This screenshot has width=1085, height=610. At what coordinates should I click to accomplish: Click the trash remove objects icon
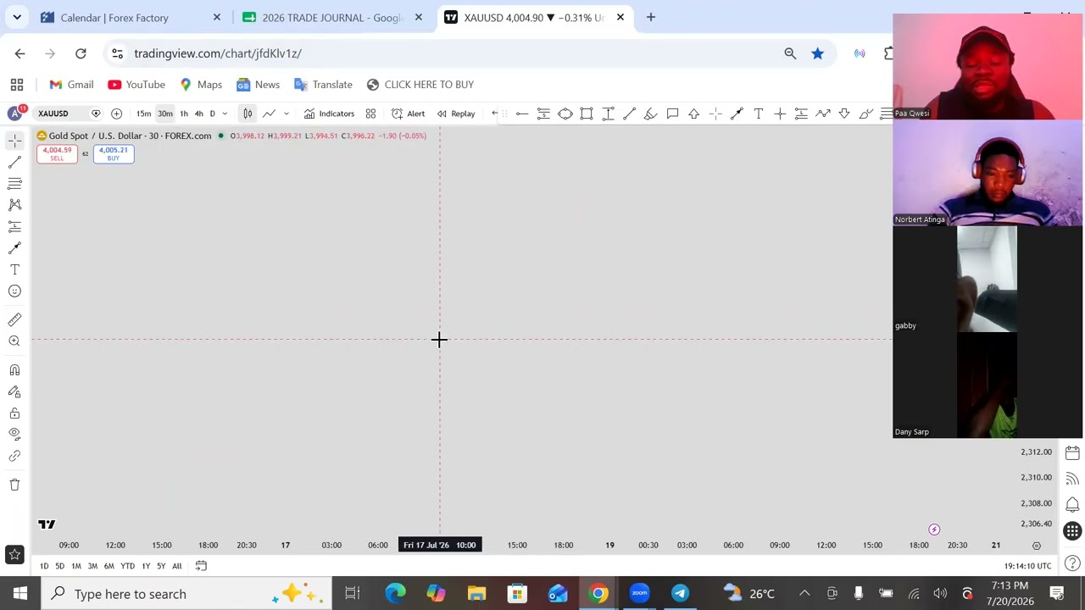click(14, 485)
